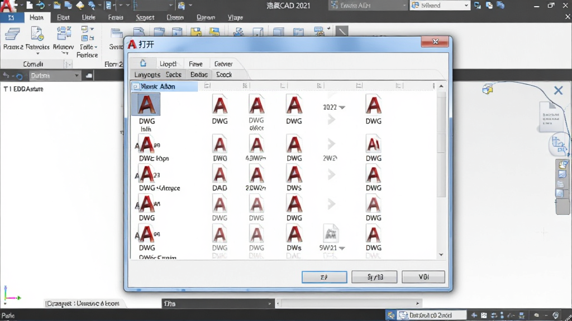Click the orange-highlighted status bar icon

390,315
